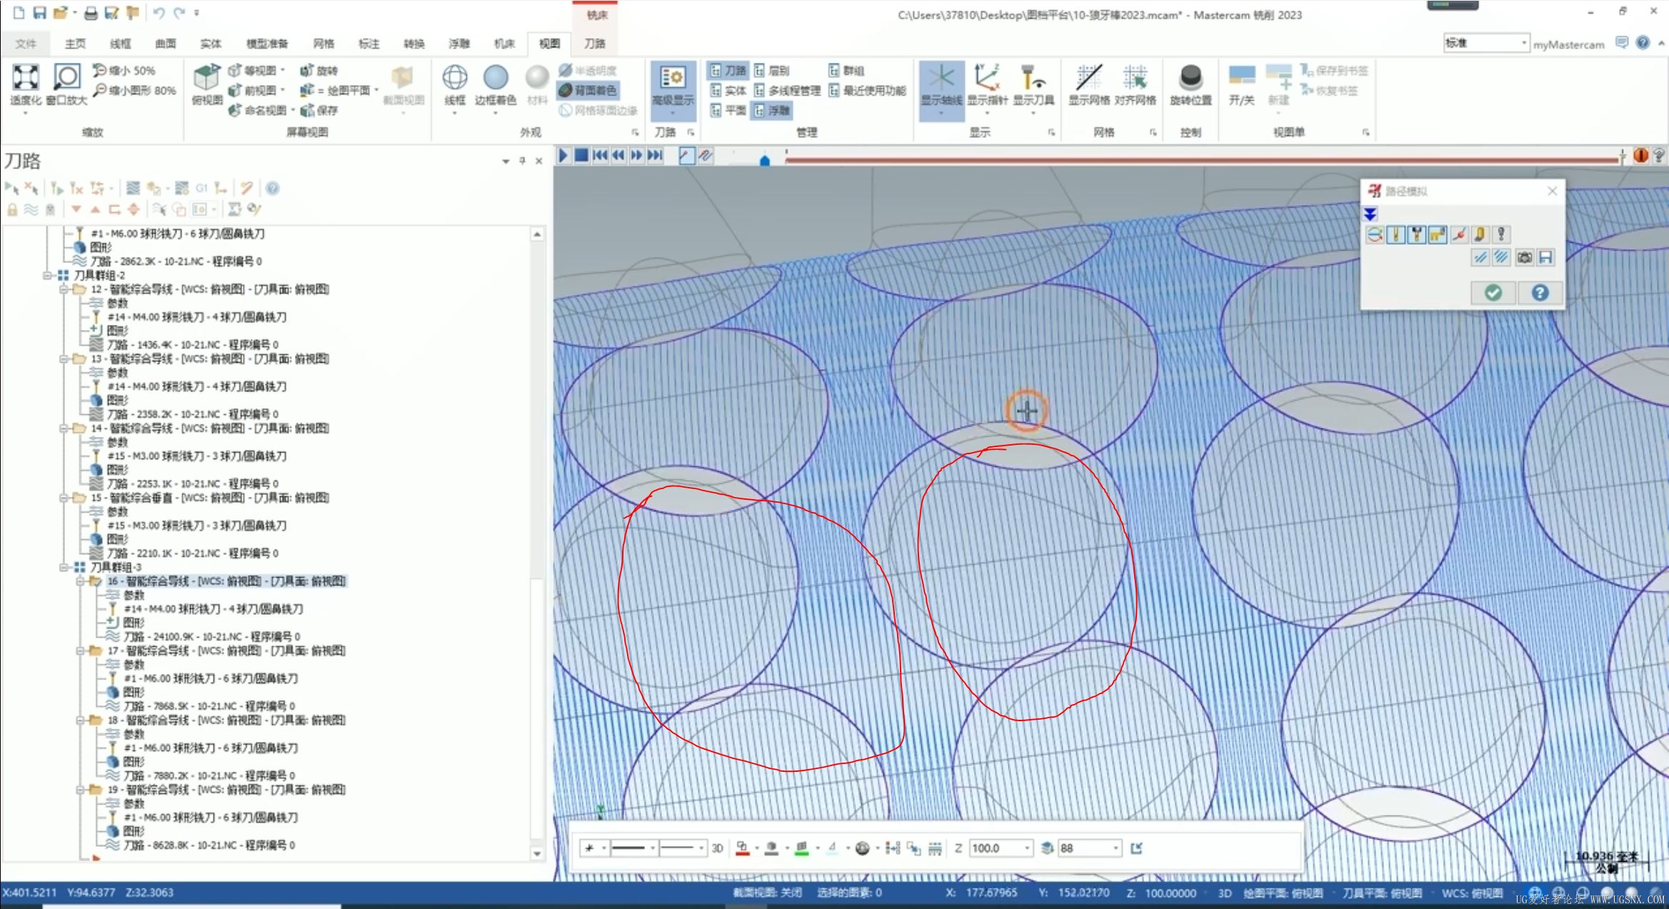Open the level 88 dropdown
1669x909 pixels.
click(1115, 848)
